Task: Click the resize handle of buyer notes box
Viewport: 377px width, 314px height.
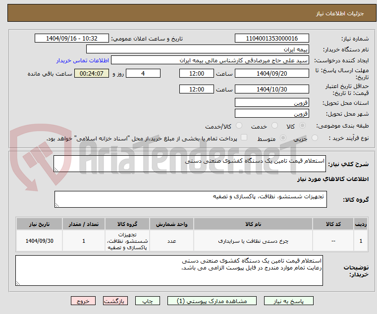Action: [x=18, y=283]
